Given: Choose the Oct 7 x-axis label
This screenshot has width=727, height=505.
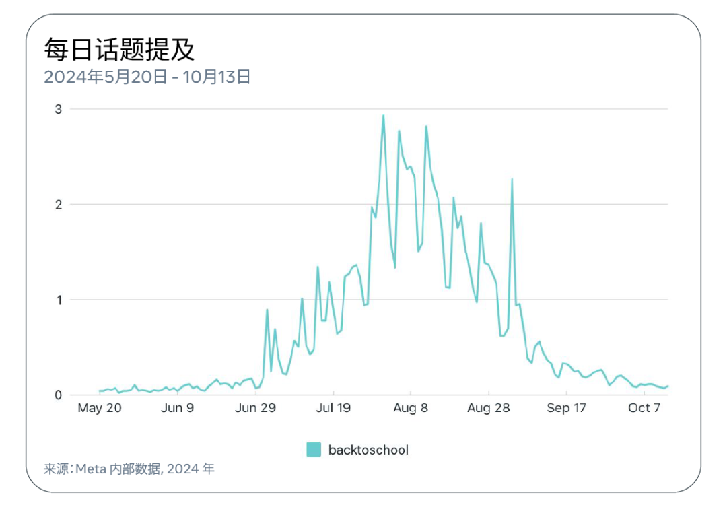Looking at the screenshot, I should click(644, 408).
